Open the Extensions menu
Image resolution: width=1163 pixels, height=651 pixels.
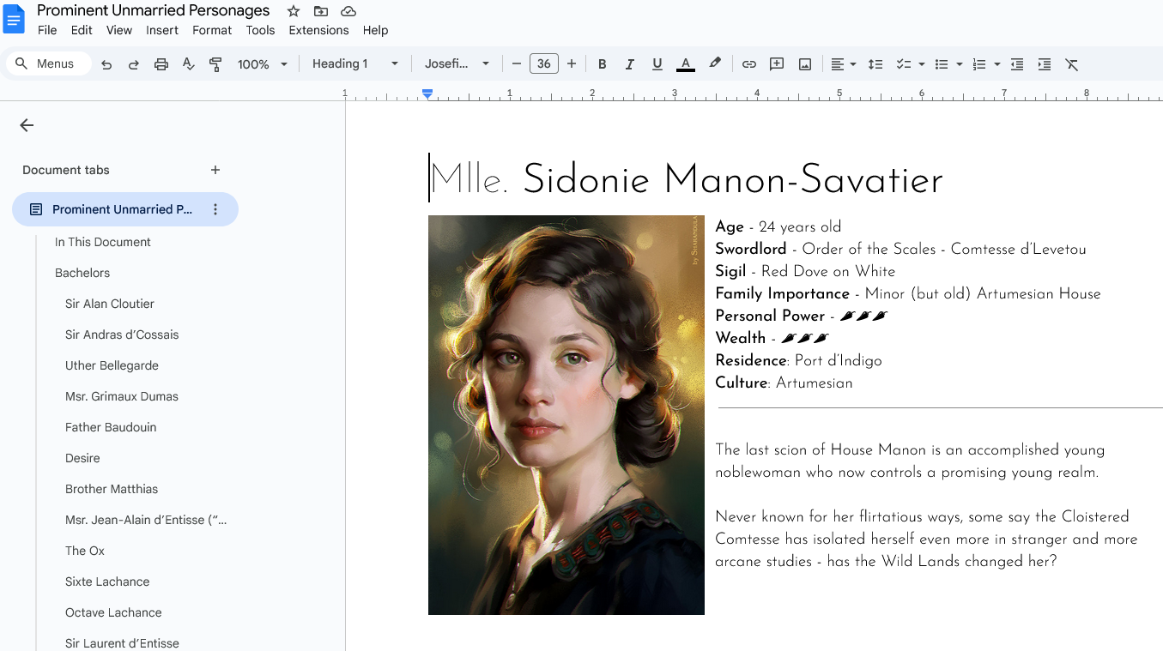coord(318,30)
